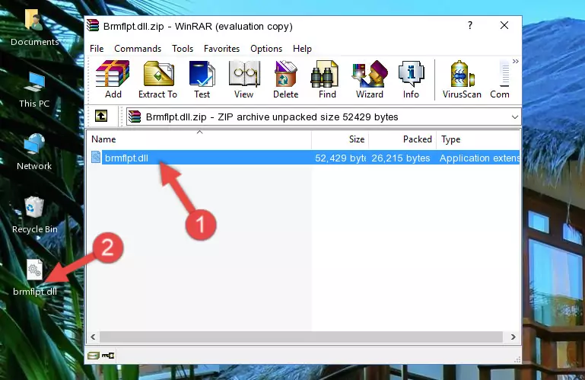Open the Tools menu
This screenshot has height=380, width=585.
(183, 49)
